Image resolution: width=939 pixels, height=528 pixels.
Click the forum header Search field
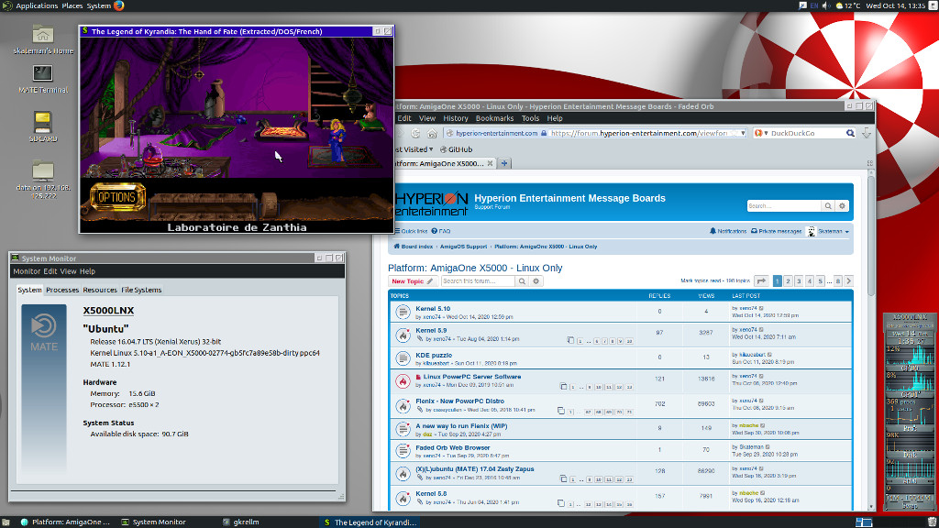click(784, 206)
